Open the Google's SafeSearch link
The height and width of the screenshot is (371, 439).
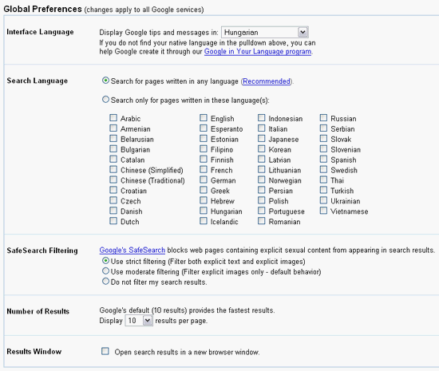(x=132, y=251)
